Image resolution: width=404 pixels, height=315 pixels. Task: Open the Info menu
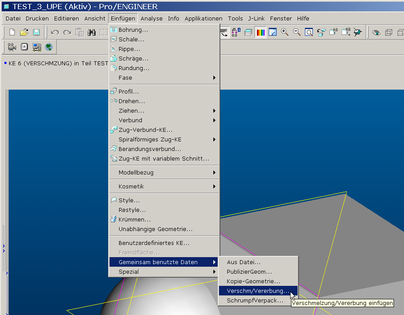(173, 19)
